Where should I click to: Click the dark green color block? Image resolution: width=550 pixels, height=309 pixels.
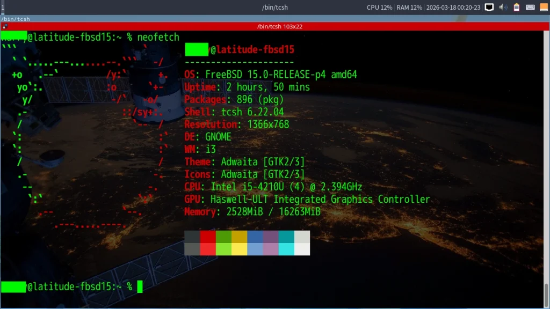tap(223, 237)
